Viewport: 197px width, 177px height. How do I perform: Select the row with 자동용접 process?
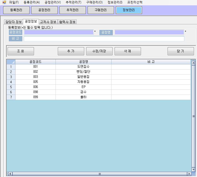(83, 82)
